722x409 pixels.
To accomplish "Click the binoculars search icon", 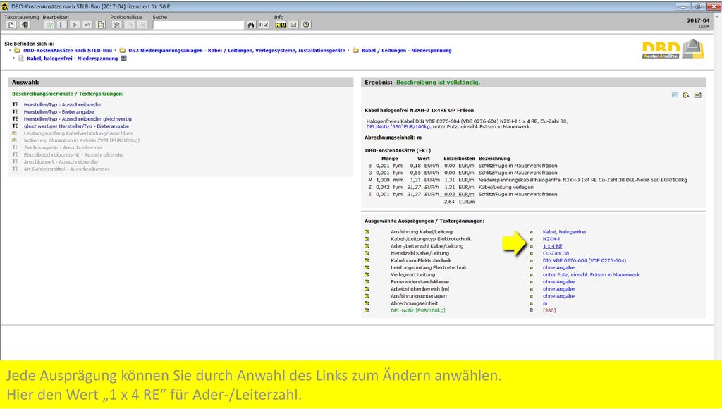I will pos(251,25).
